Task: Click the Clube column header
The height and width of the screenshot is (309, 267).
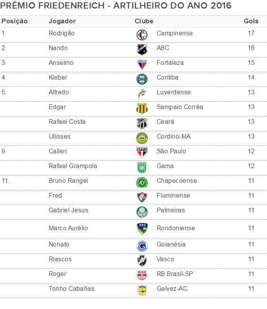Action: [144, 21]
